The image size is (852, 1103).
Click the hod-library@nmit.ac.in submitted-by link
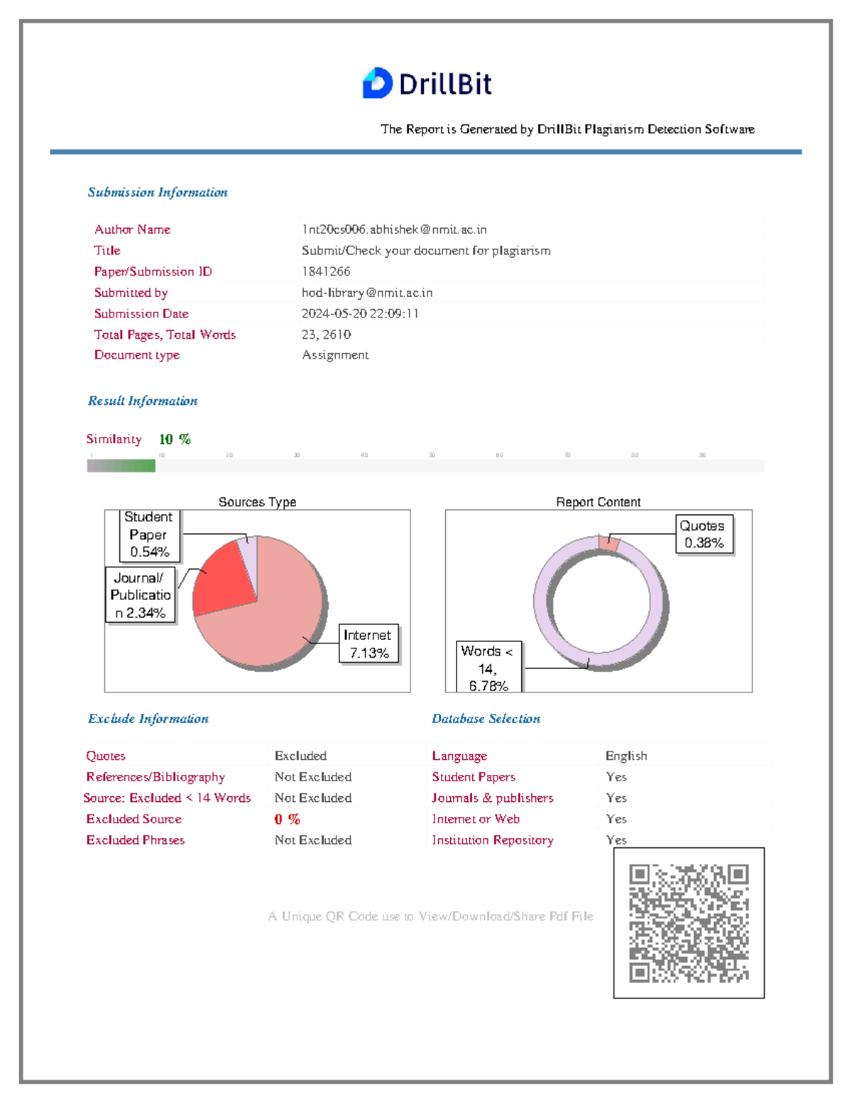click(367, 293)
